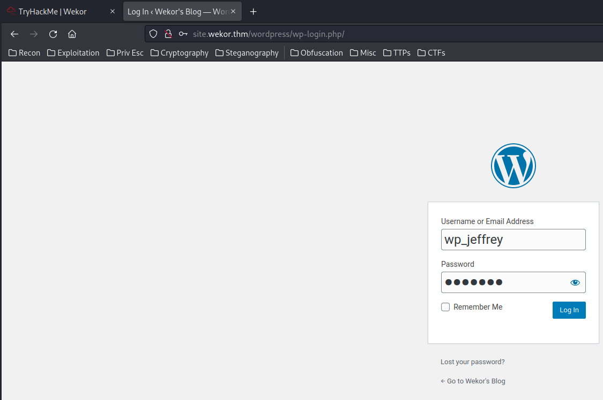Click the Remember Me label text

[x=478, y=307]
